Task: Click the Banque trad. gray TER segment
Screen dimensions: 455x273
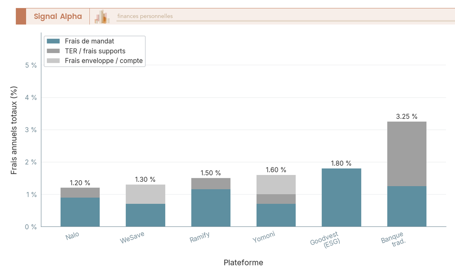Action: [407, 154]
